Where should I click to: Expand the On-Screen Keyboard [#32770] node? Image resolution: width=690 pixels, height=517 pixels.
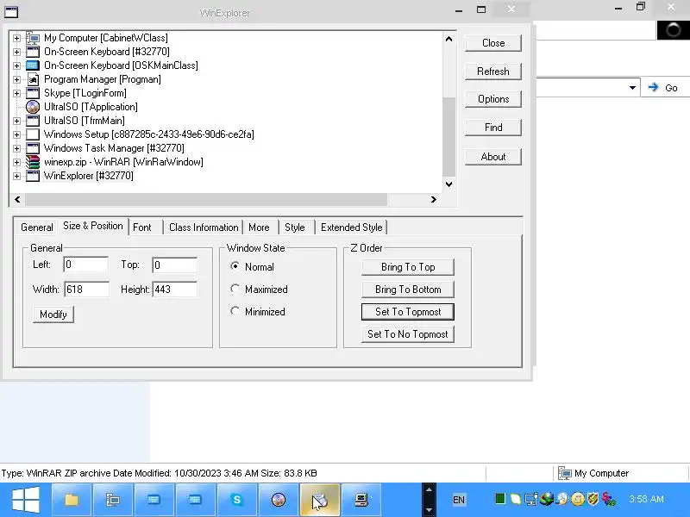pos(16,52)
